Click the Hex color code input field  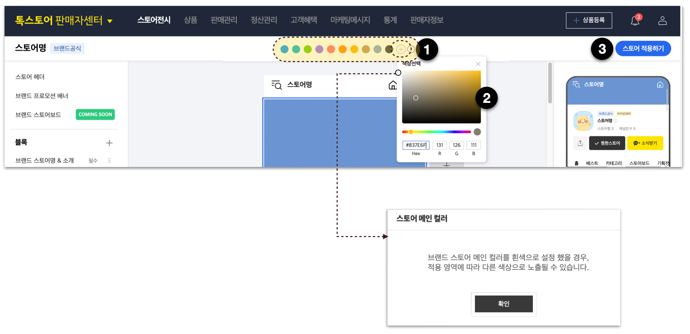pyautogui.click(x=416, y=145)
